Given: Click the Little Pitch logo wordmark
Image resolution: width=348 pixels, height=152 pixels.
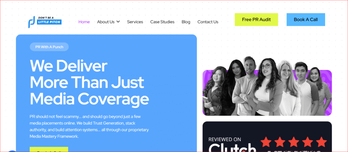Looking at the screenshot, I should pyautogui.click(x=49, y=22).
